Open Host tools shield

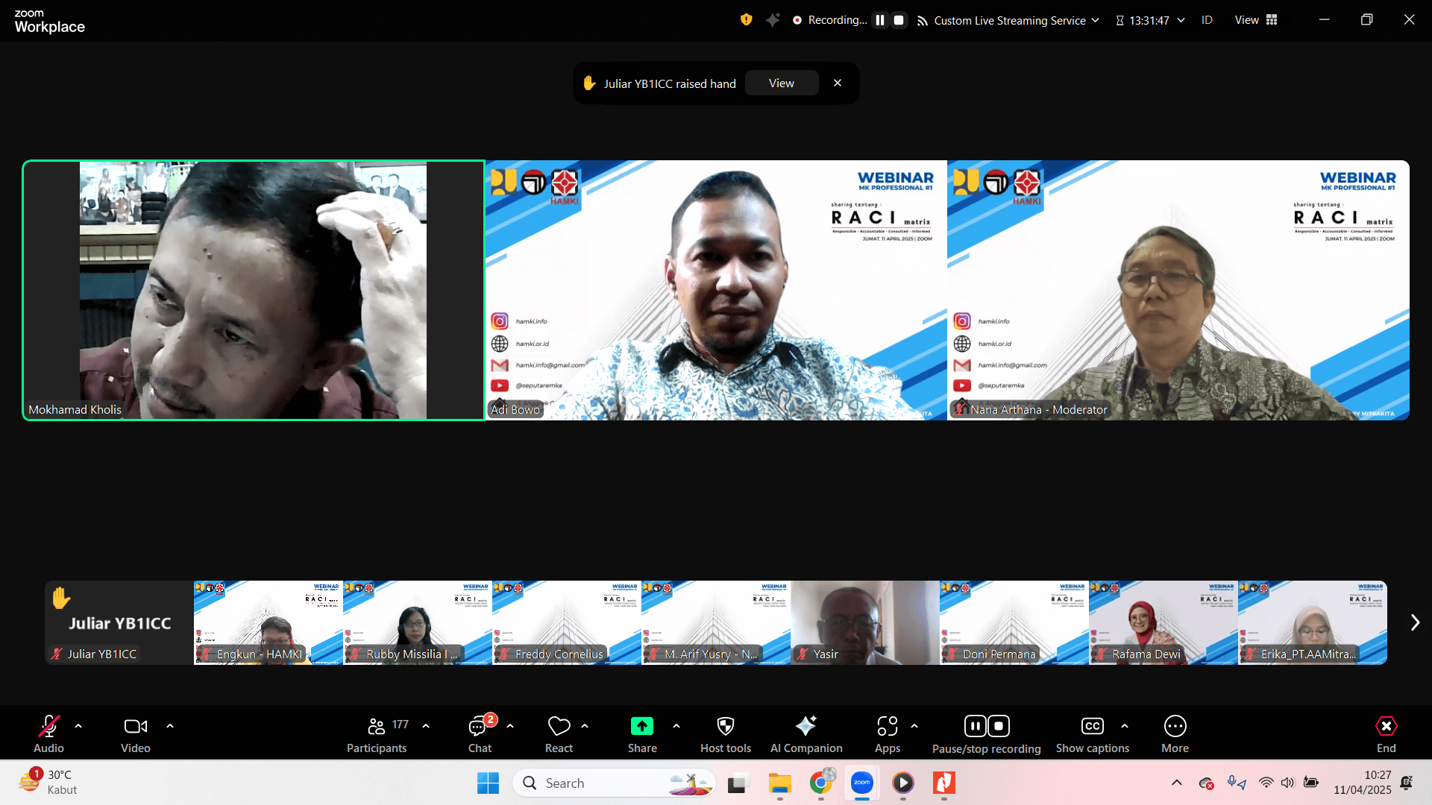(725, 726)
